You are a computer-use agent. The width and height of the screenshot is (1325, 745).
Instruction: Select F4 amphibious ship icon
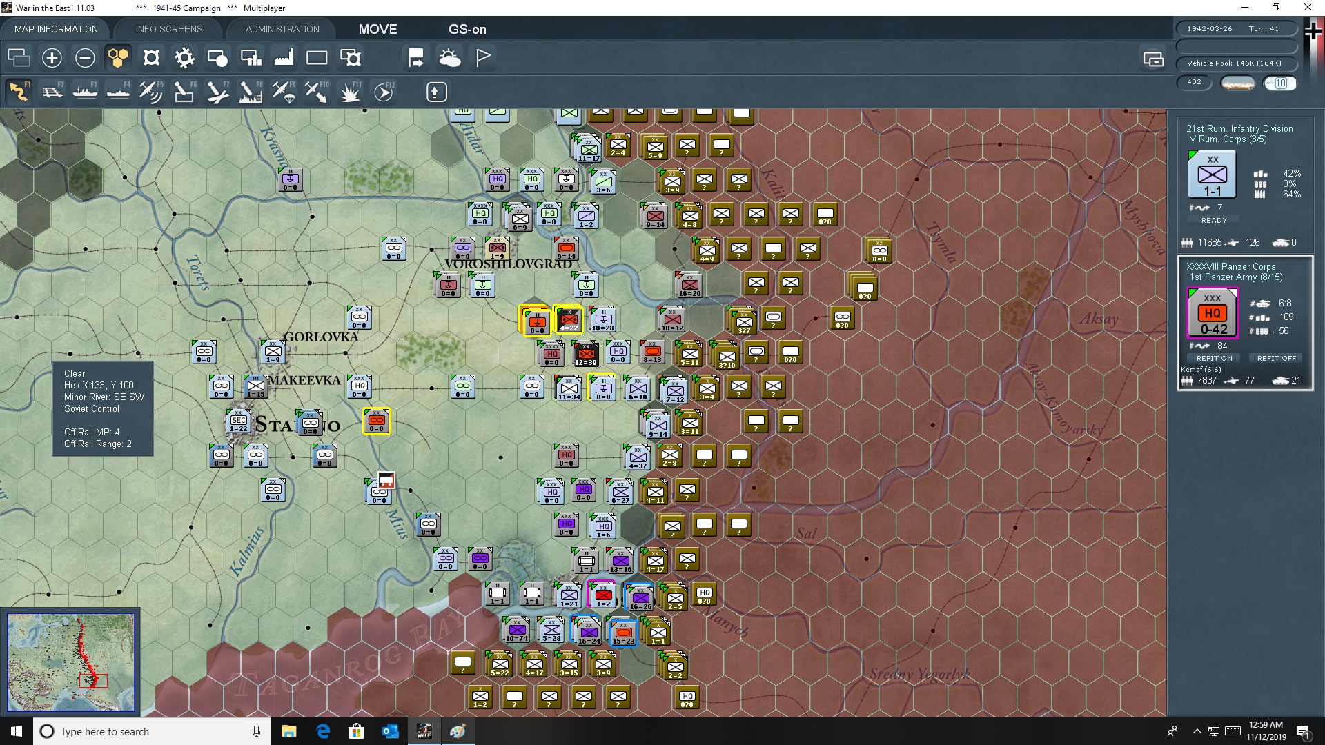tap(119, 92)
